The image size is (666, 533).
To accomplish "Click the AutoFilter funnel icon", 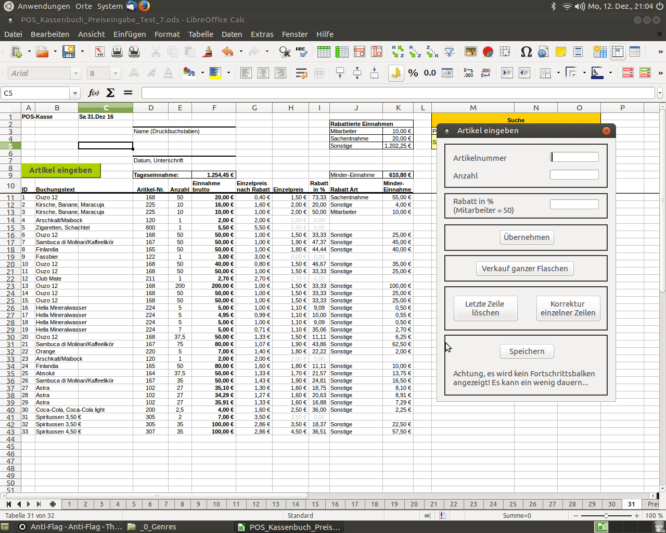I will (x=450, y=52).
